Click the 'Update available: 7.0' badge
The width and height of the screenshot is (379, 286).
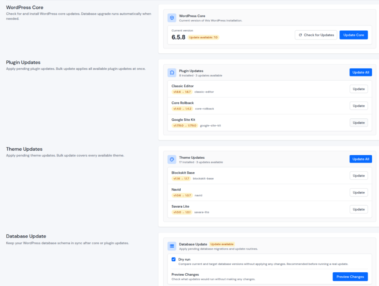[203, 37]
